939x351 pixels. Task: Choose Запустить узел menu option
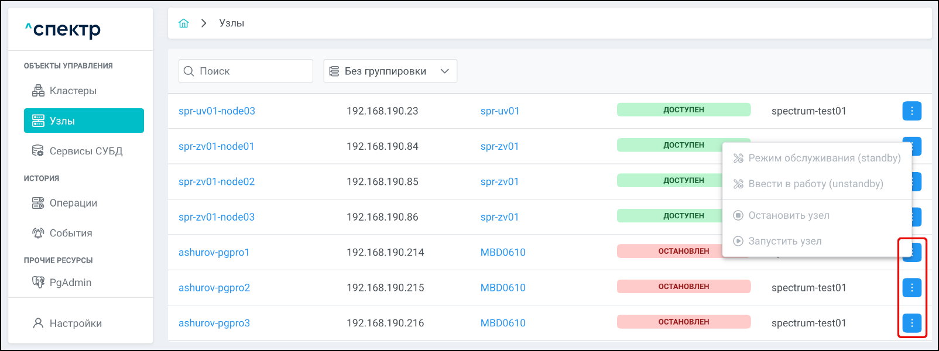[784, 241]
